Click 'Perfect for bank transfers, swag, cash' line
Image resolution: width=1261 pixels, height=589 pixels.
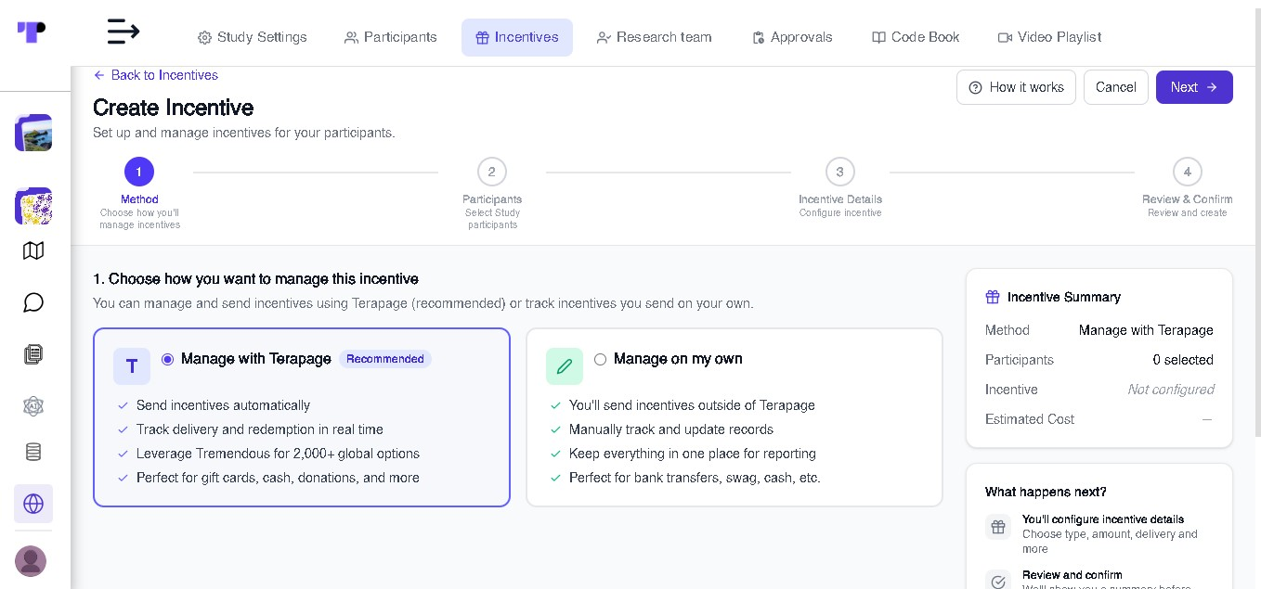695,478
